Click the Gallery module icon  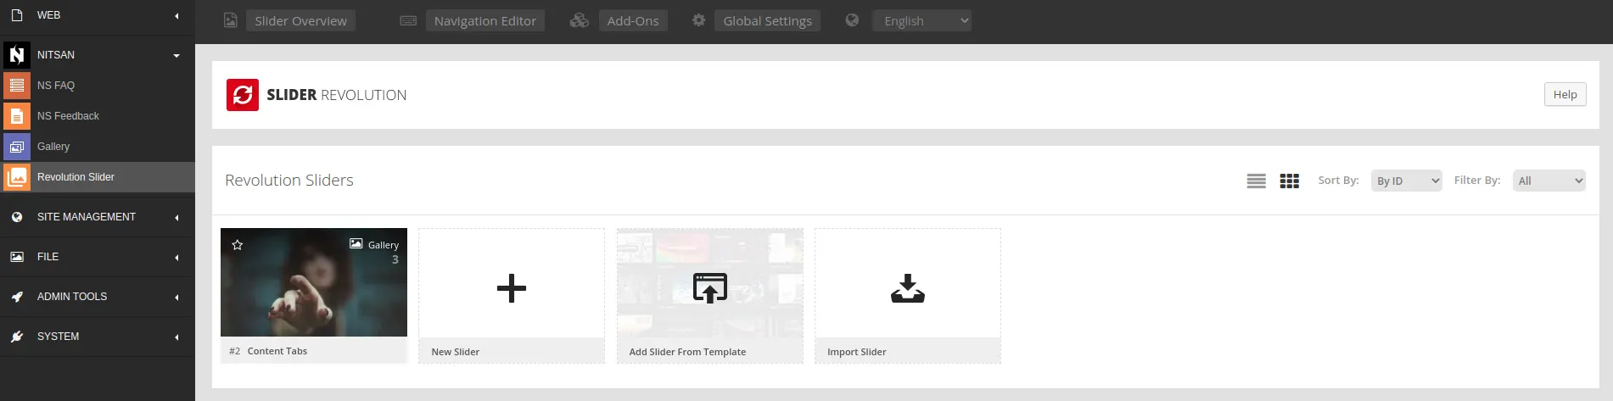point(16,147)
